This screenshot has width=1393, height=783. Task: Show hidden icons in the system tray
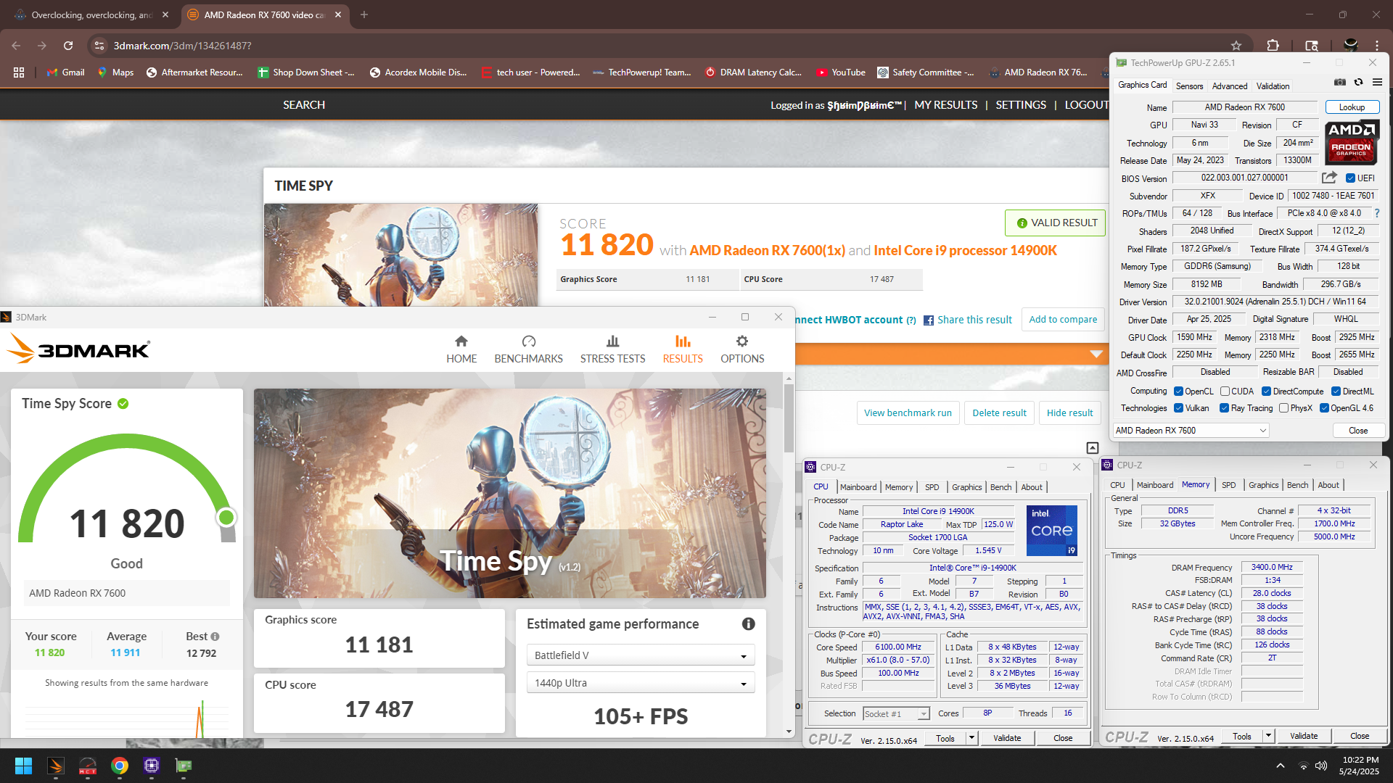pos(1281,766)
